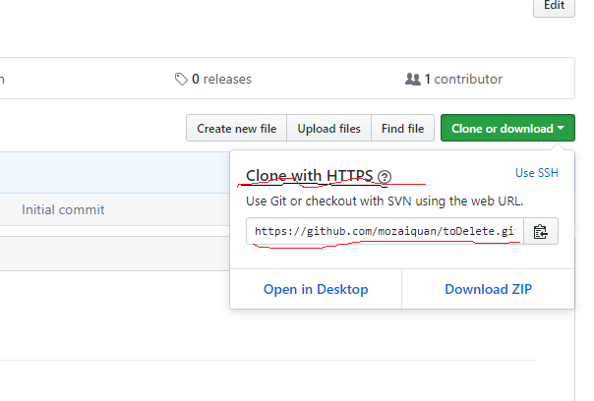Viewport: 594px width, 401px height.
Task: Open the HTTPS cloning help icon
Action: coord(385,177)
